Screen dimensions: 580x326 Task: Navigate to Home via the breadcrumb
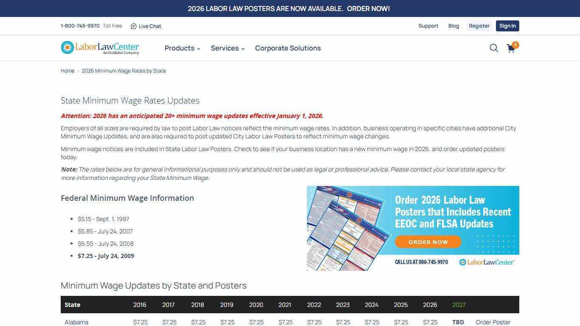click(x=67, y=71)
